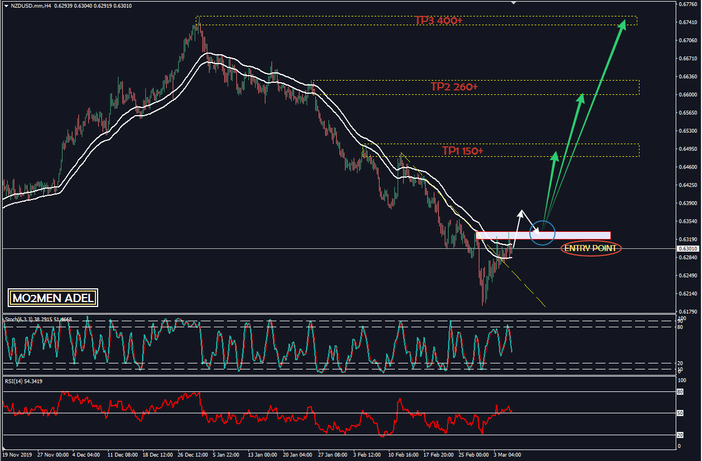Click price level 0.65300 on price axis
This screenshot has height=461, width=702.
point(688,131)
